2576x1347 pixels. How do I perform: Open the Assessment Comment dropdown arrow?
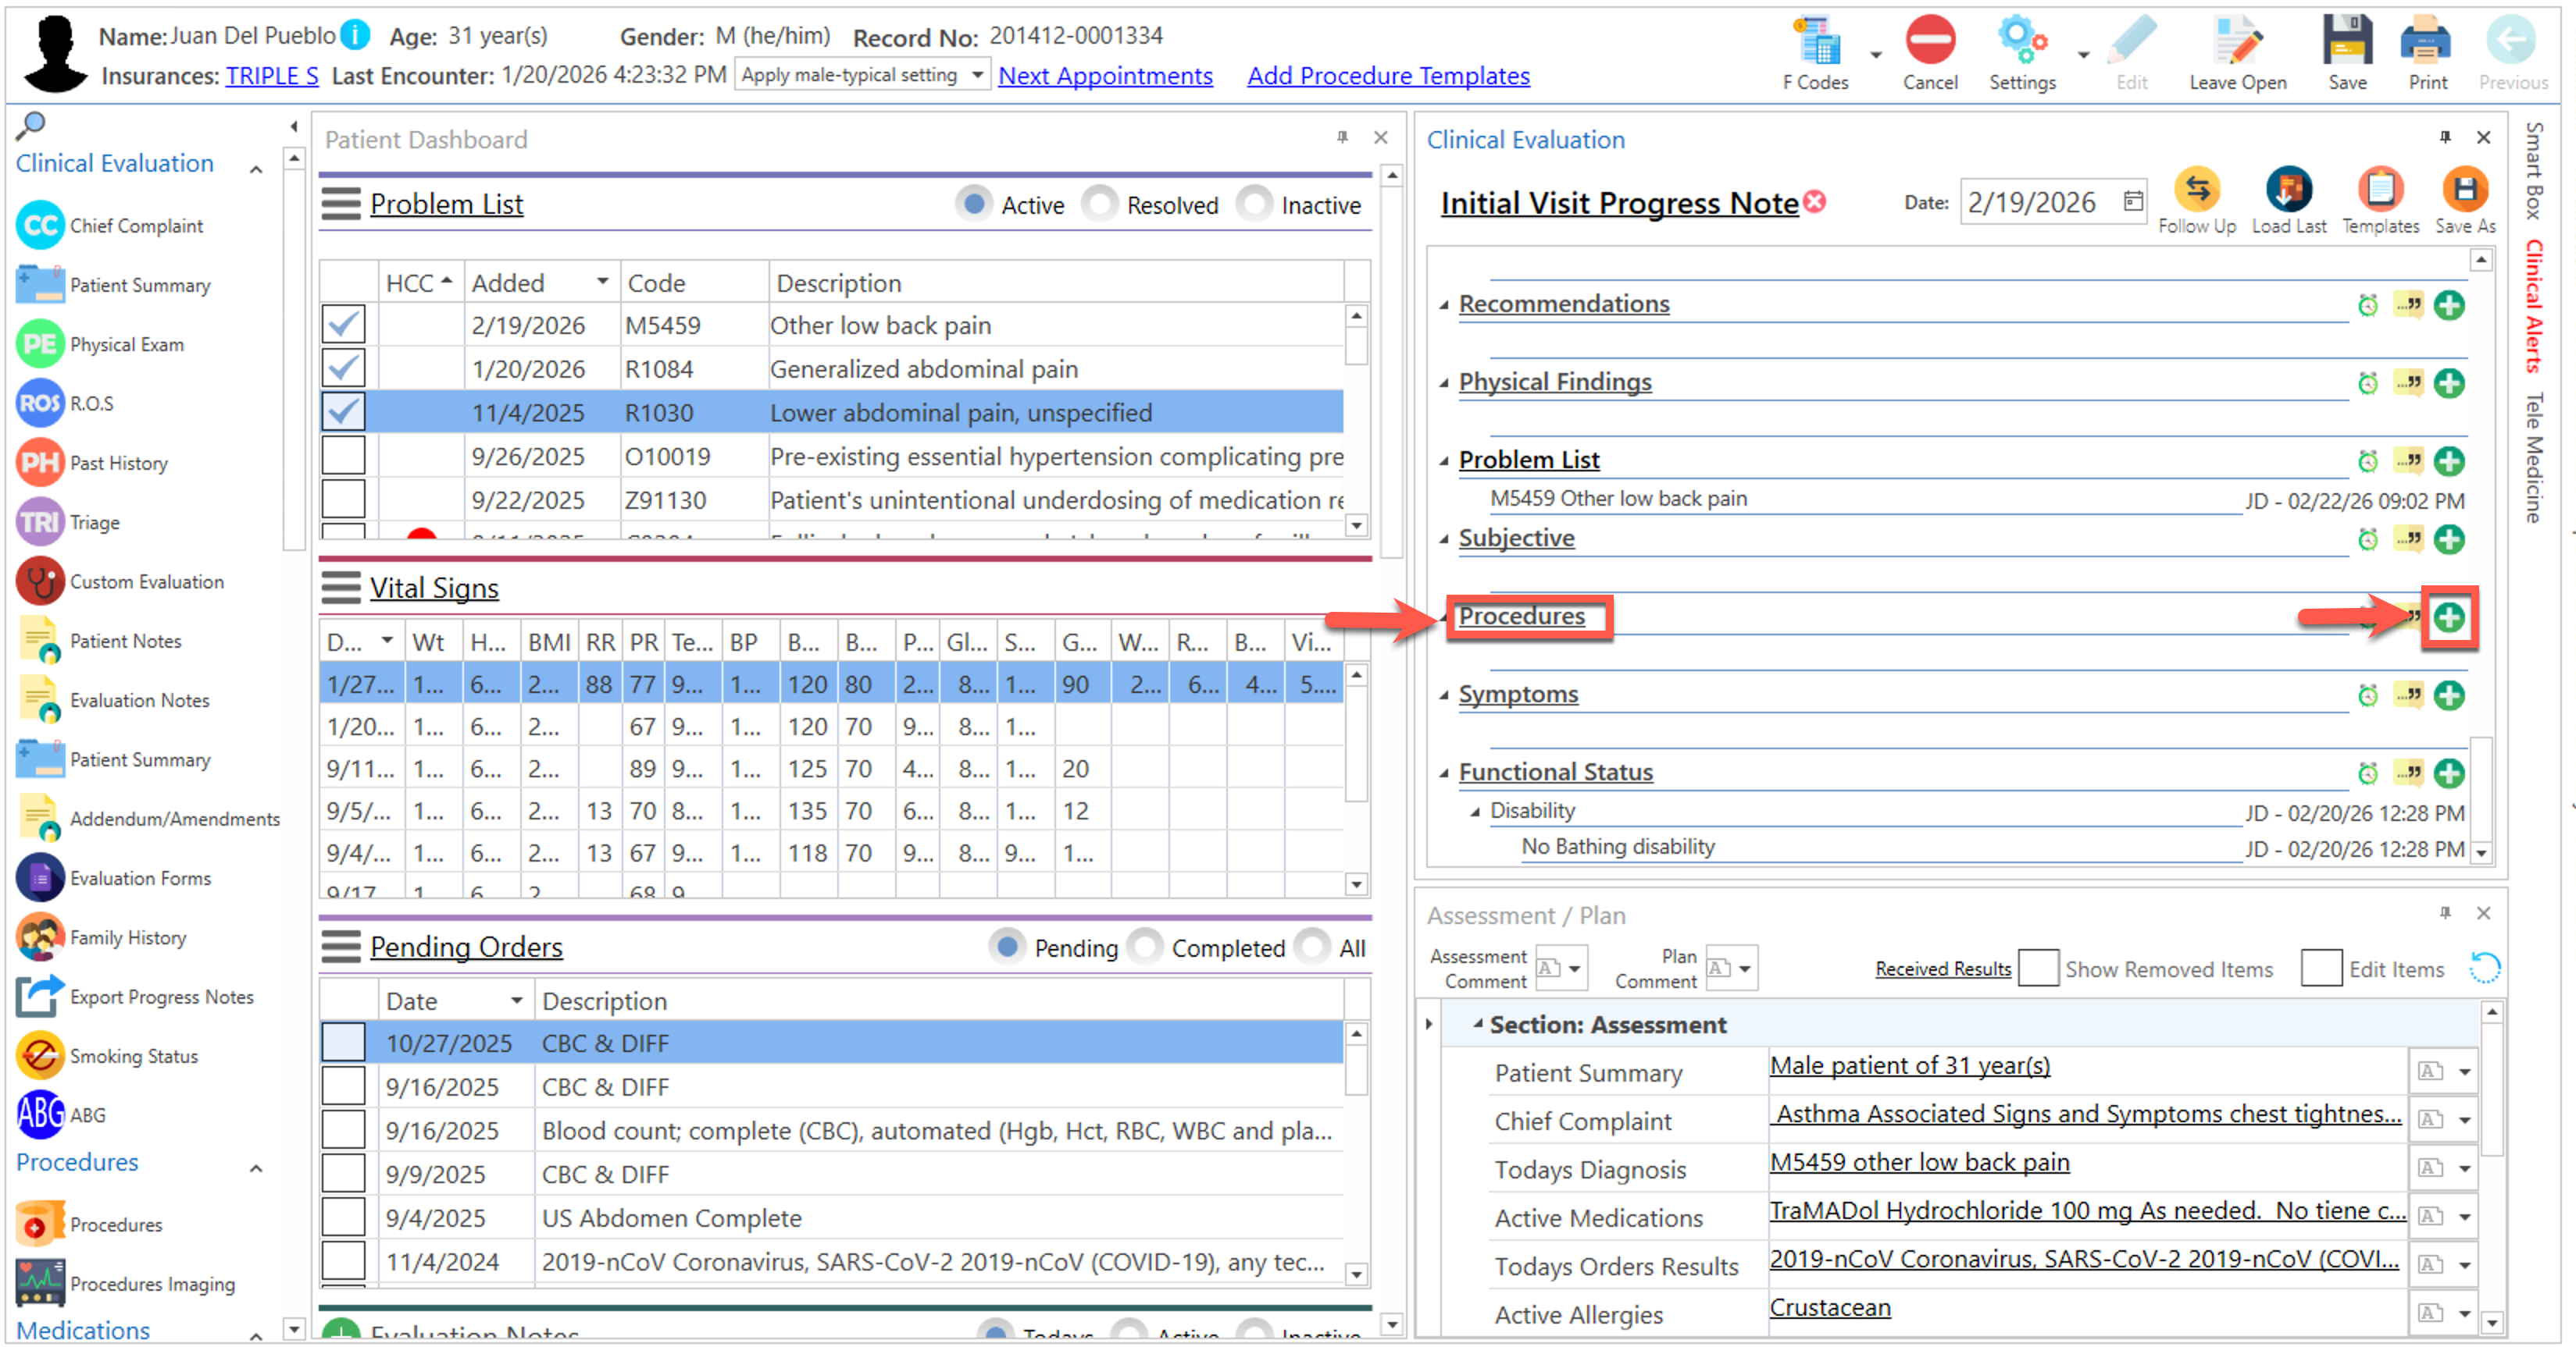click(x=1574, y=968)
